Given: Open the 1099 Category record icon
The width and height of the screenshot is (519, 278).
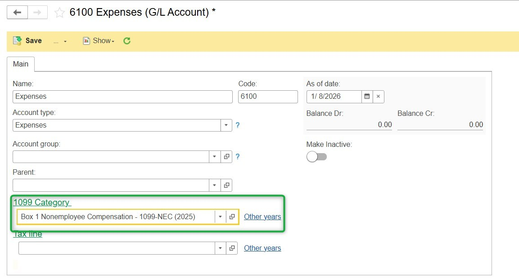Looking at the screenshot, I should (232, 216).
